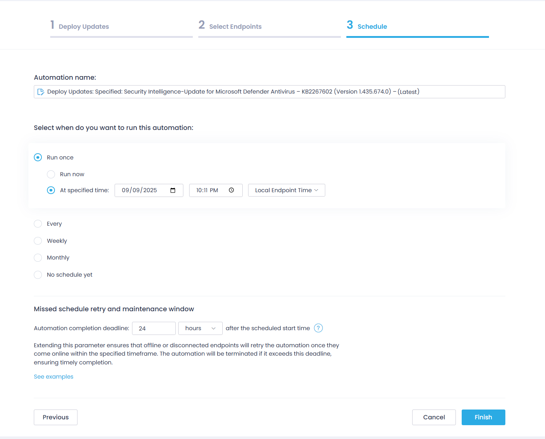Pick the No schedule yet option

pyautogui.click(x=38, y=275)
